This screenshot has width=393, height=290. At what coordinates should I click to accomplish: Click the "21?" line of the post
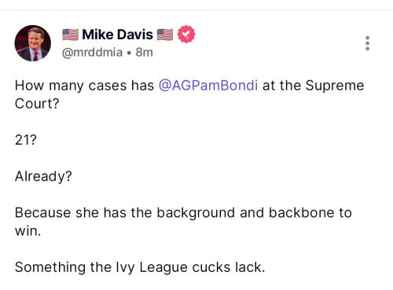pos(26,140)
